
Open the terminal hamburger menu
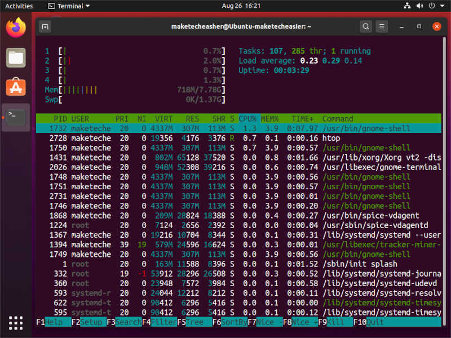pos(382,26)
